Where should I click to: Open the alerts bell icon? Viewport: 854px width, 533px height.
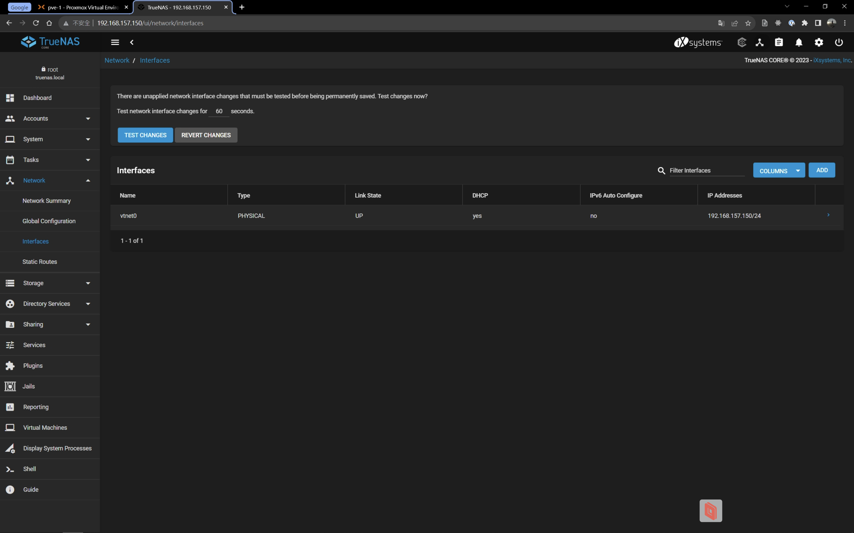799,42
